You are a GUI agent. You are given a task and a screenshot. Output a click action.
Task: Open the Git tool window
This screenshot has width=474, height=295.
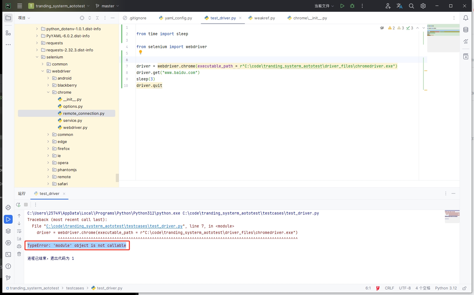click(x=8, y=278)
